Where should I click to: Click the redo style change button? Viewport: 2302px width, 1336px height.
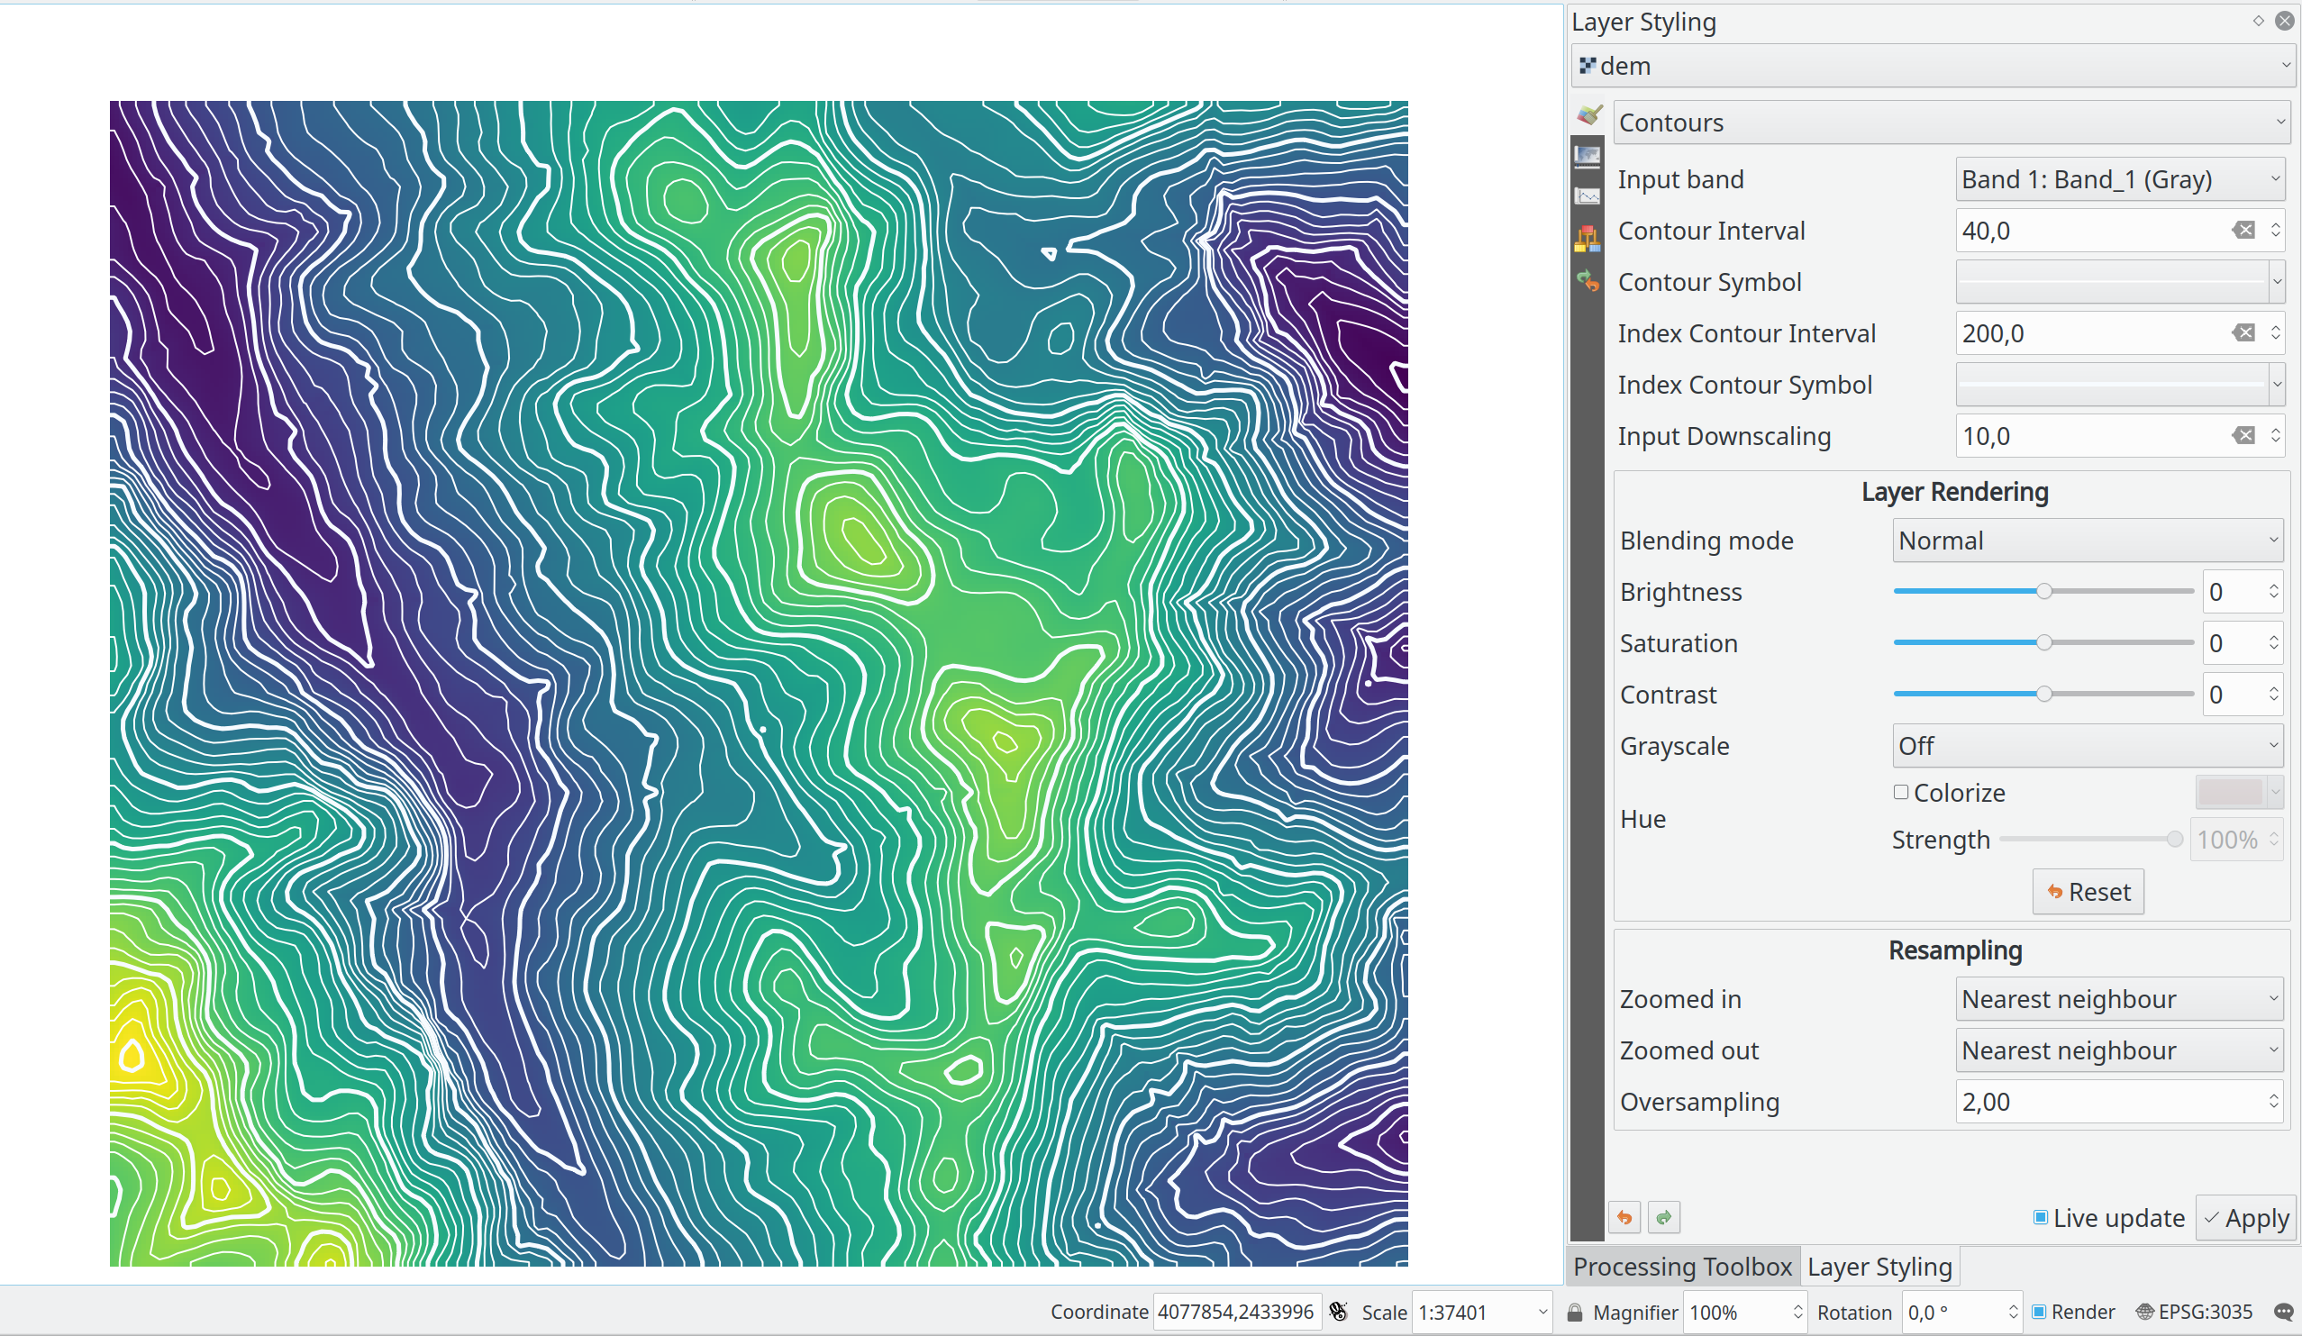pyautogui.click(x=1663, y=1217)
